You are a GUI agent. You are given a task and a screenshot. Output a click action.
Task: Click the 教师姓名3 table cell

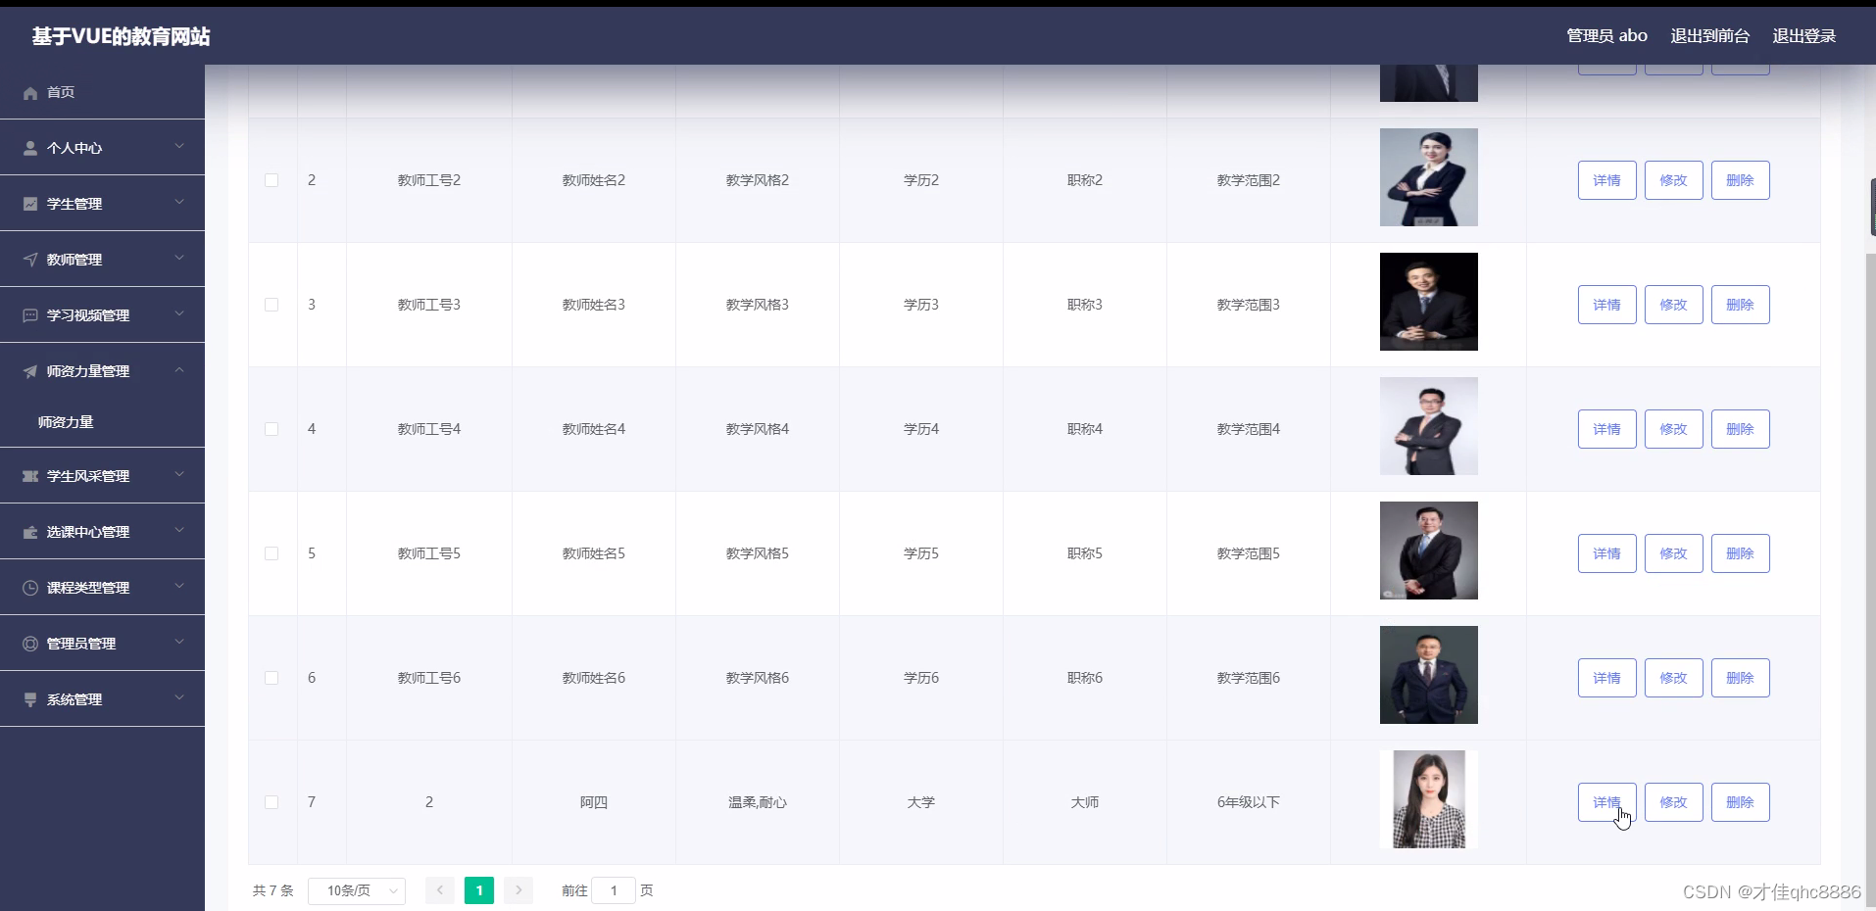click(594, 305)
